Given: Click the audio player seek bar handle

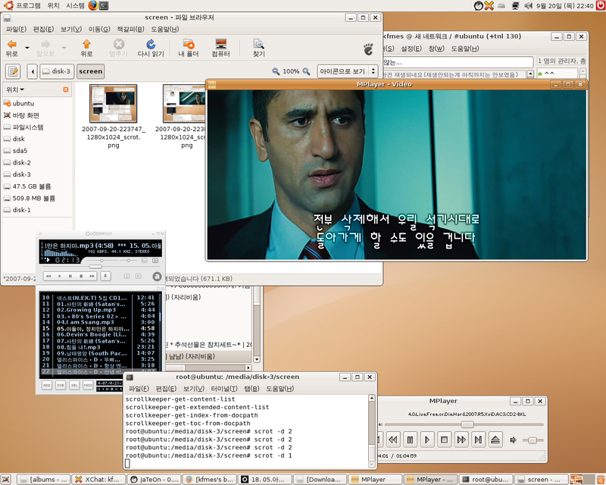Looking at the screenshot, I should (x=95, y=267).
